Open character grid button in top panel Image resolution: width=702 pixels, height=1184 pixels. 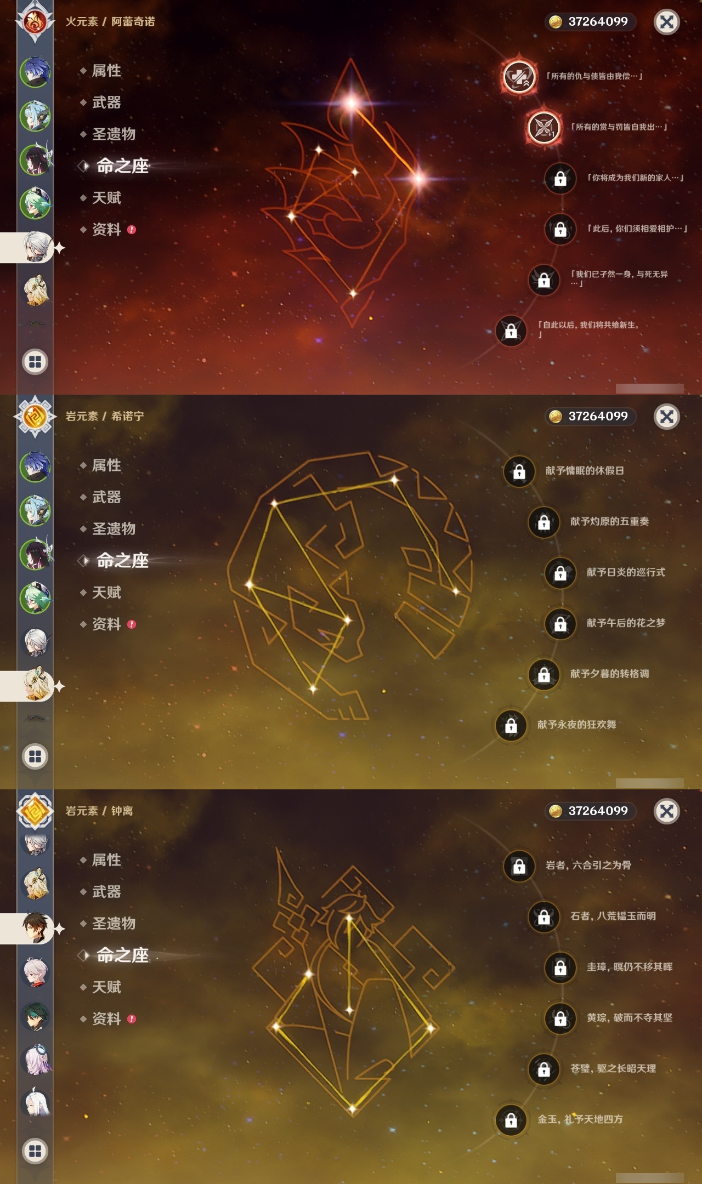[x=35, y=362]
